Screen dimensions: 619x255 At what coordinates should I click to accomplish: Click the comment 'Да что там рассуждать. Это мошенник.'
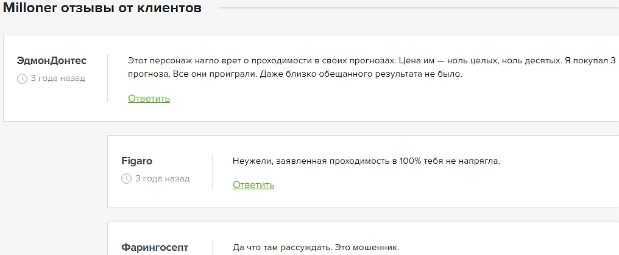pos(316,248)
